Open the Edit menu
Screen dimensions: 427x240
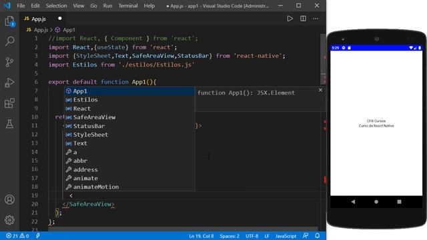pyautogui.click(x=35, y=6)
